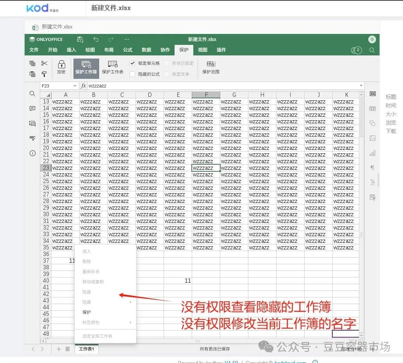Viewport: 403px width, 363px height.
Task: Click the 保护工作表 button
Action: pos(112,67)
